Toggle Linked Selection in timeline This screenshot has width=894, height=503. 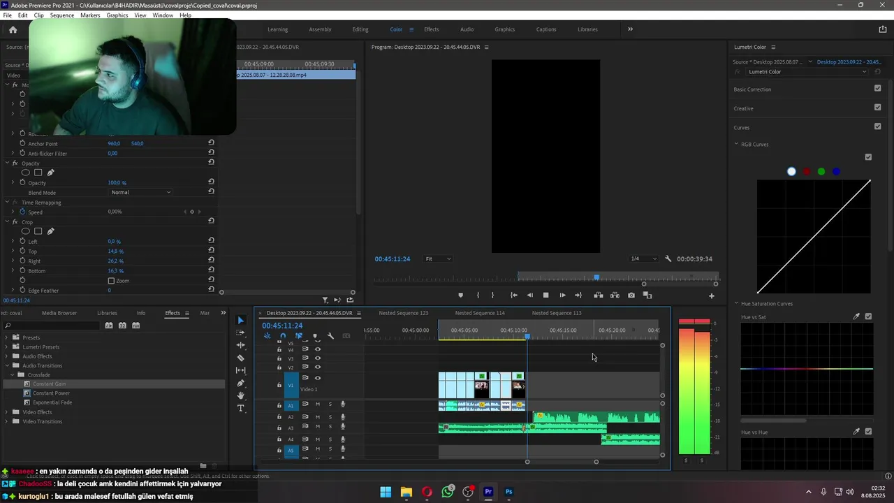pos(299,336)
